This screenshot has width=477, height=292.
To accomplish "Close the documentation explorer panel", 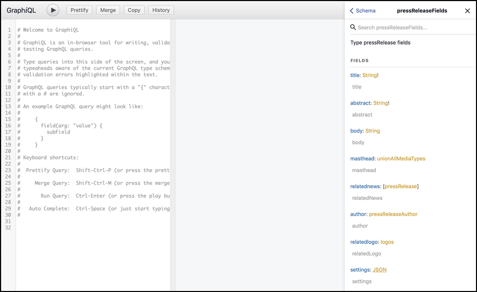I will click(x=467, y=11).
